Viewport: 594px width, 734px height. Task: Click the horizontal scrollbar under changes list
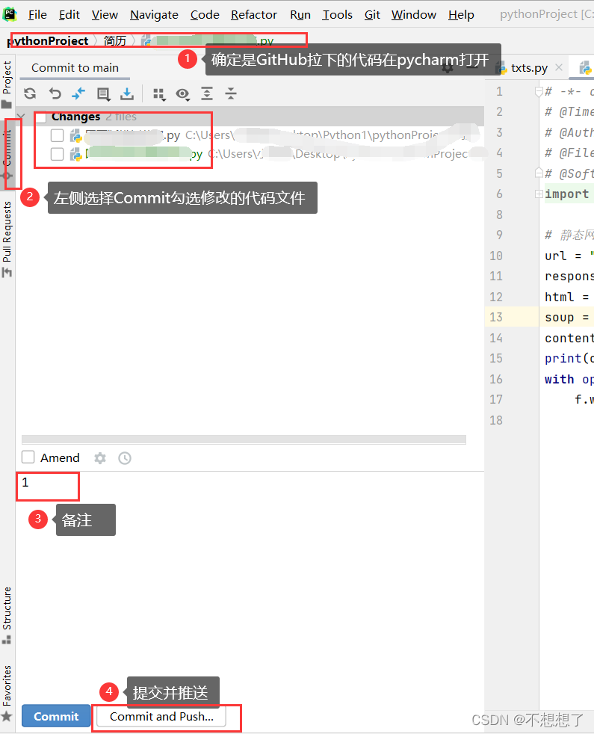pos(244,440)
